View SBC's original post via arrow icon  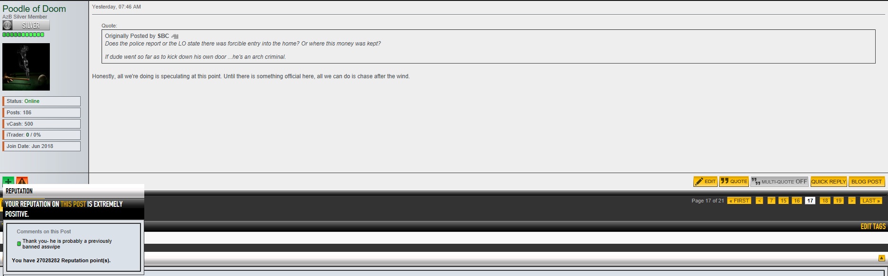click(175, 36)
